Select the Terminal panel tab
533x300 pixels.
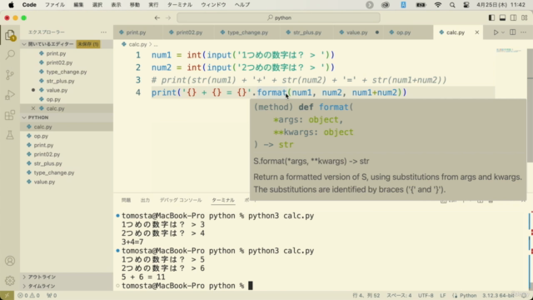pyautogui.click(x=223, y=200)
